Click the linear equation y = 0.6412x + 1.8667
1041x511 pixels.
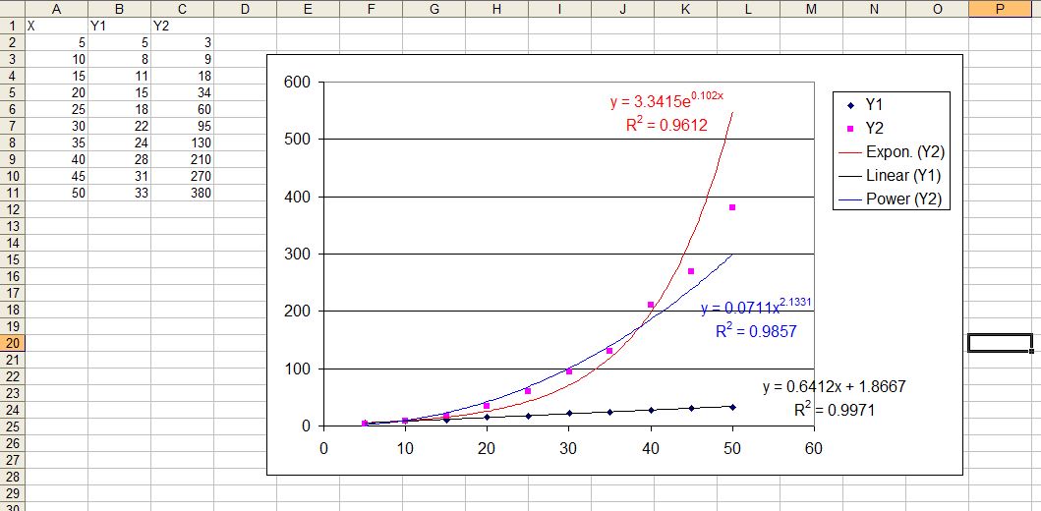point(835,387)
